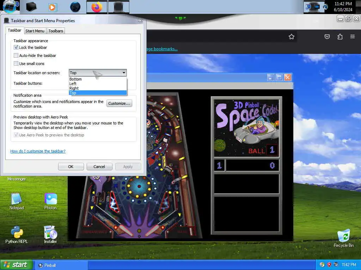361x270 pixels.
Task: Open the Photon desktop icon
Action: click(50, 201)
